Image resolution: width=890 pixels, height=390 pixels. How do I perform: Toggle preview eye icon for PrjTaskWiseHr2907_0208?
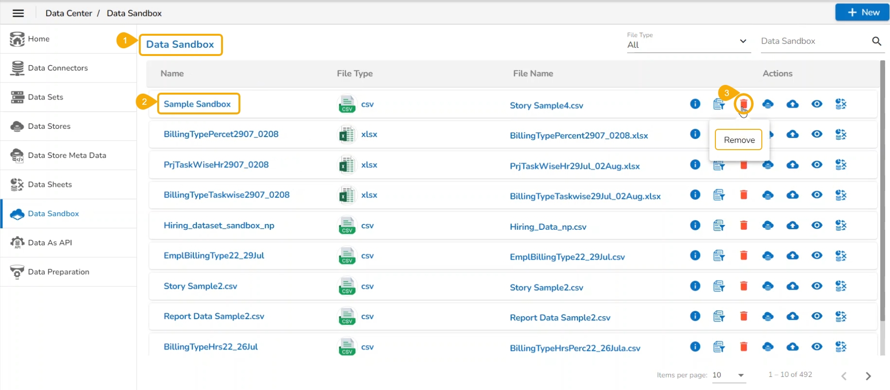point(816,165)
